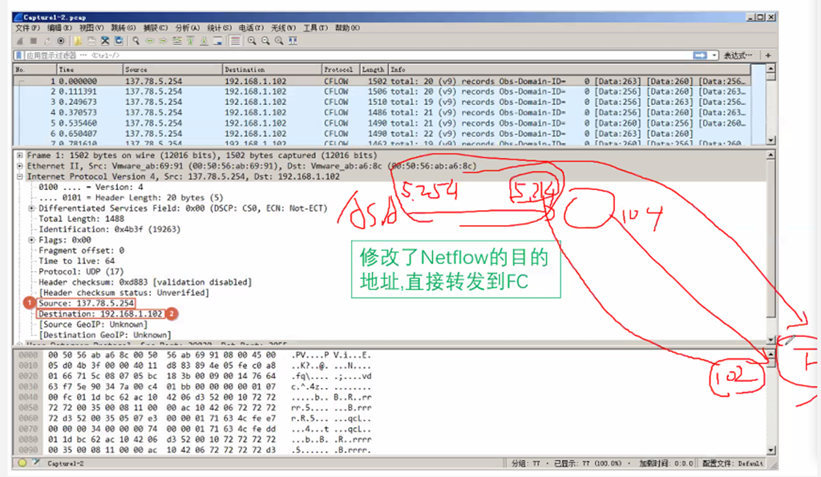The image size is (821, 477).
Task: Stop the running capture via the square icon
Action: click(34, 41)
